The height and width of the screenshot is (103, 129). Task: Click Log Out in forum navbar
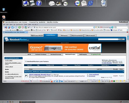[119, 65]
